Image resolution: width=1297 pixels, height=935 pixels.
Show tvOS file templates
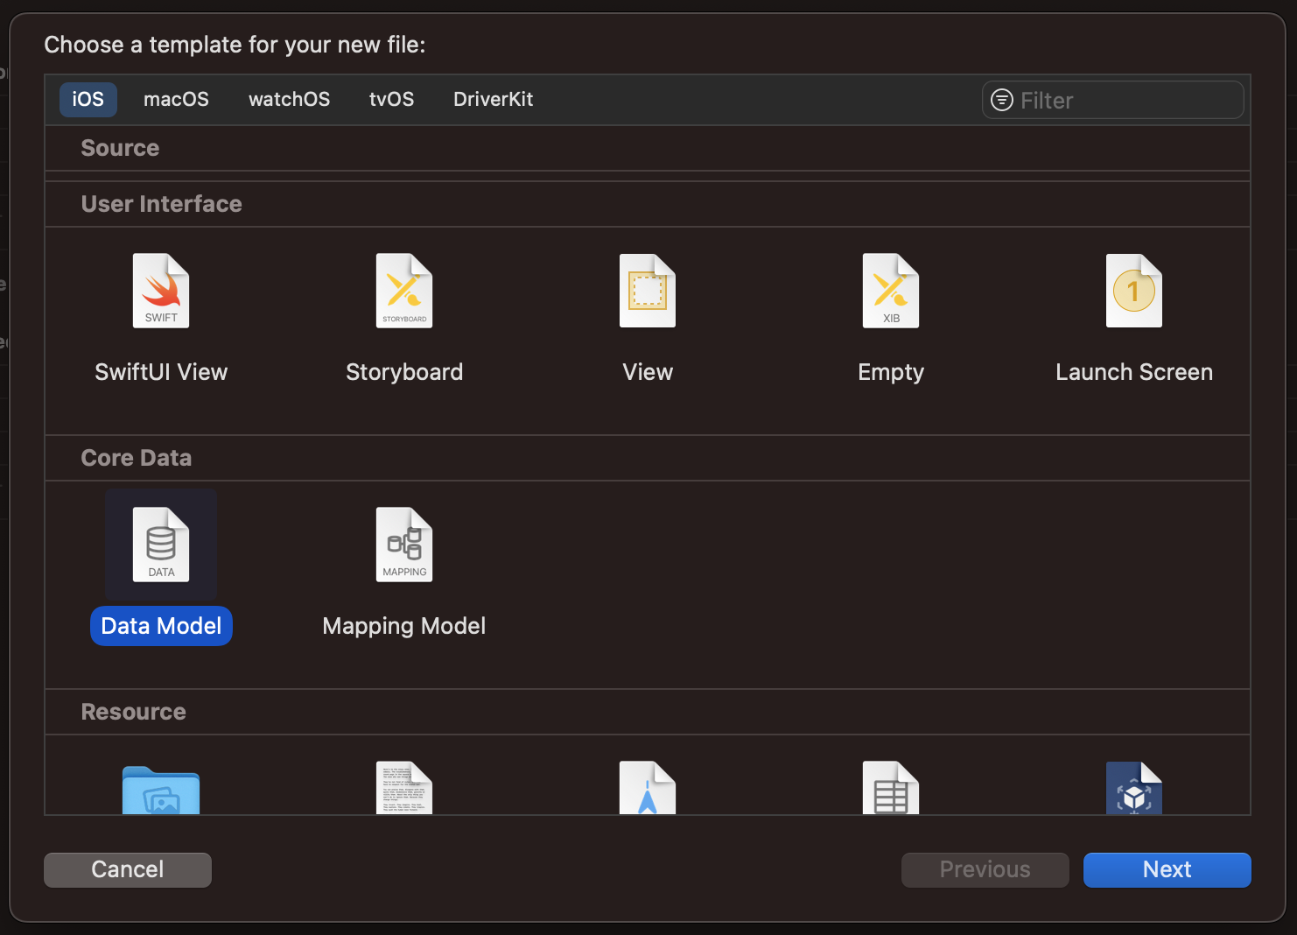[391, 99]
